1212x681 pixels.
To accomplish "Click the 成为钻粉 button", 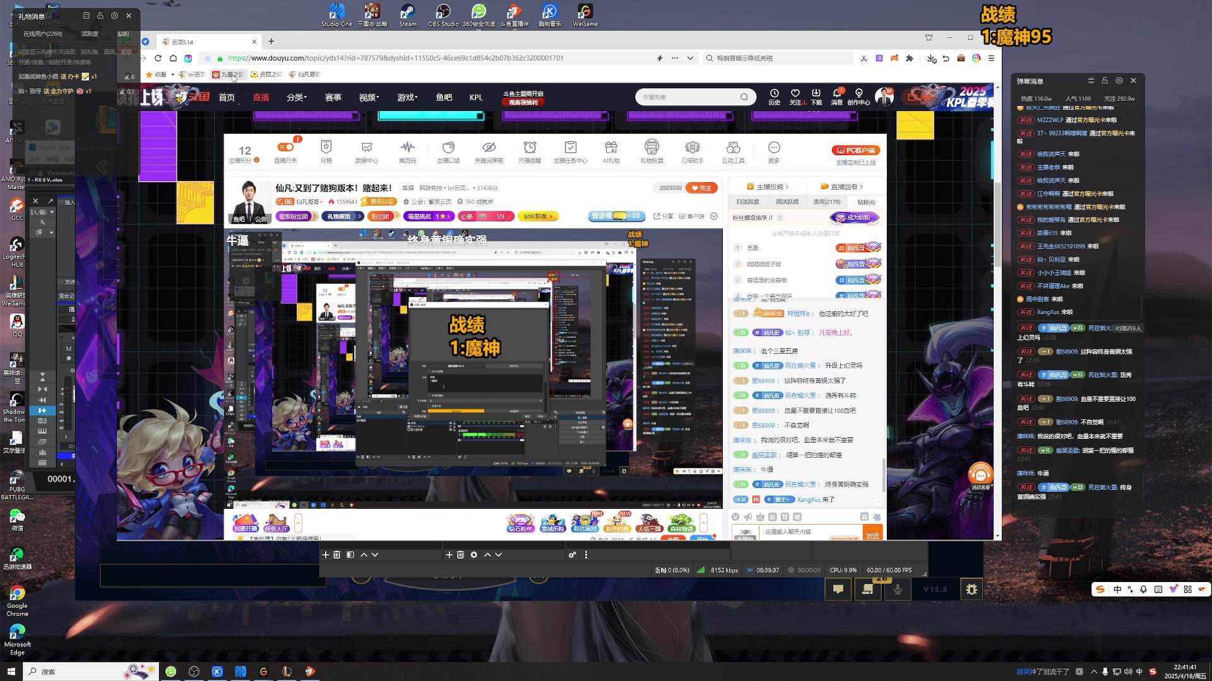I will click(853, 218).
